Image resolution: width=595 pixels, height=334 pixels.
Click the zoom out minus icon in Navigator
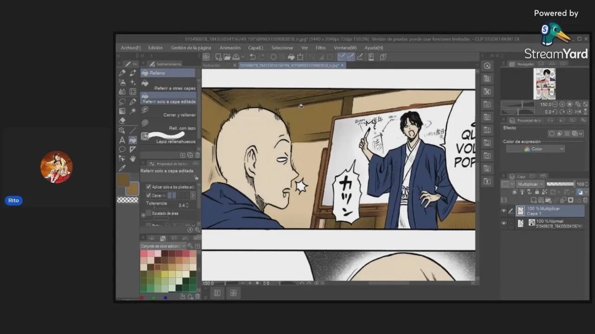click(555, 104)
